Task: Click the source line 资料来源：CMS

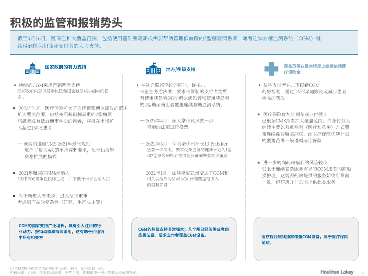Action: click(x=75, y=273)
